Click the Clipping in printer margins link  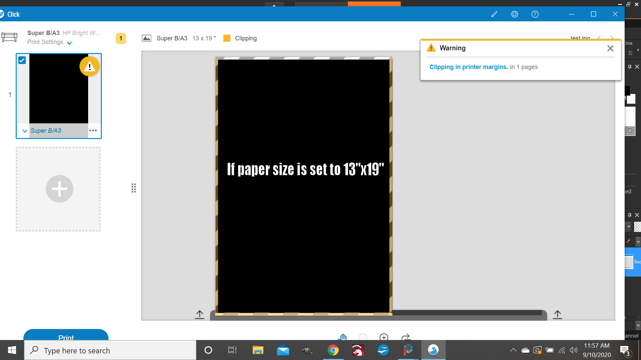point(469,67)
